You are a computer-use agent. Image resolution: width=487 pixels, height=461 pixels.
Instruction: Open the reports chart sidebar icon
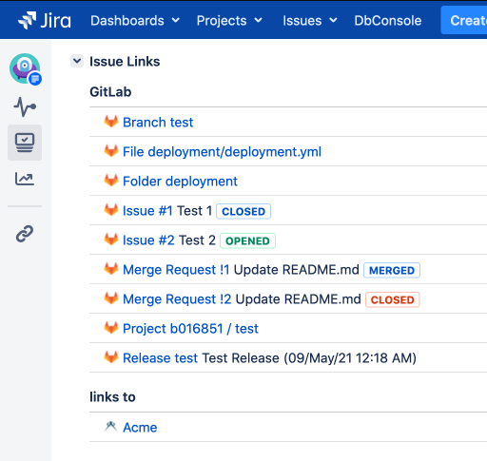coord(25,179)
